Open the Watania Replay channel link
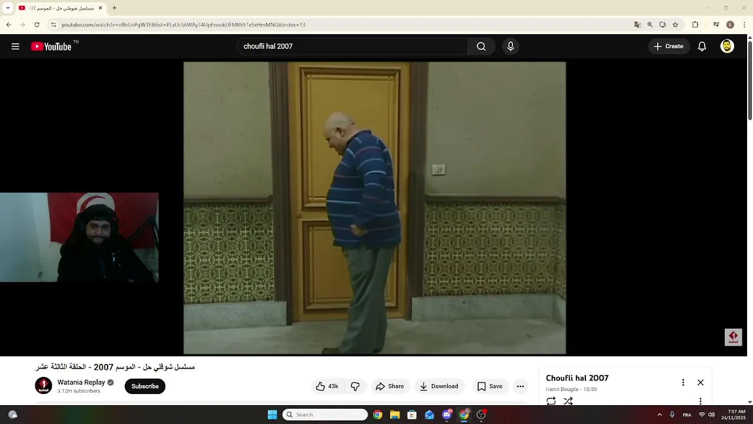 (x=81, y=382)
